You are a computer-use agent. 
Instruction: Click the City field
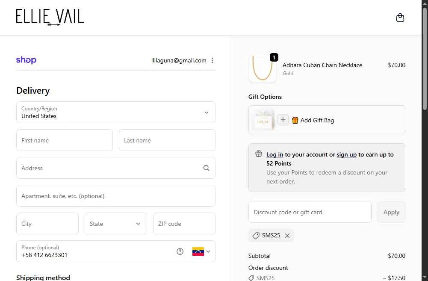(x=47, y=224)
